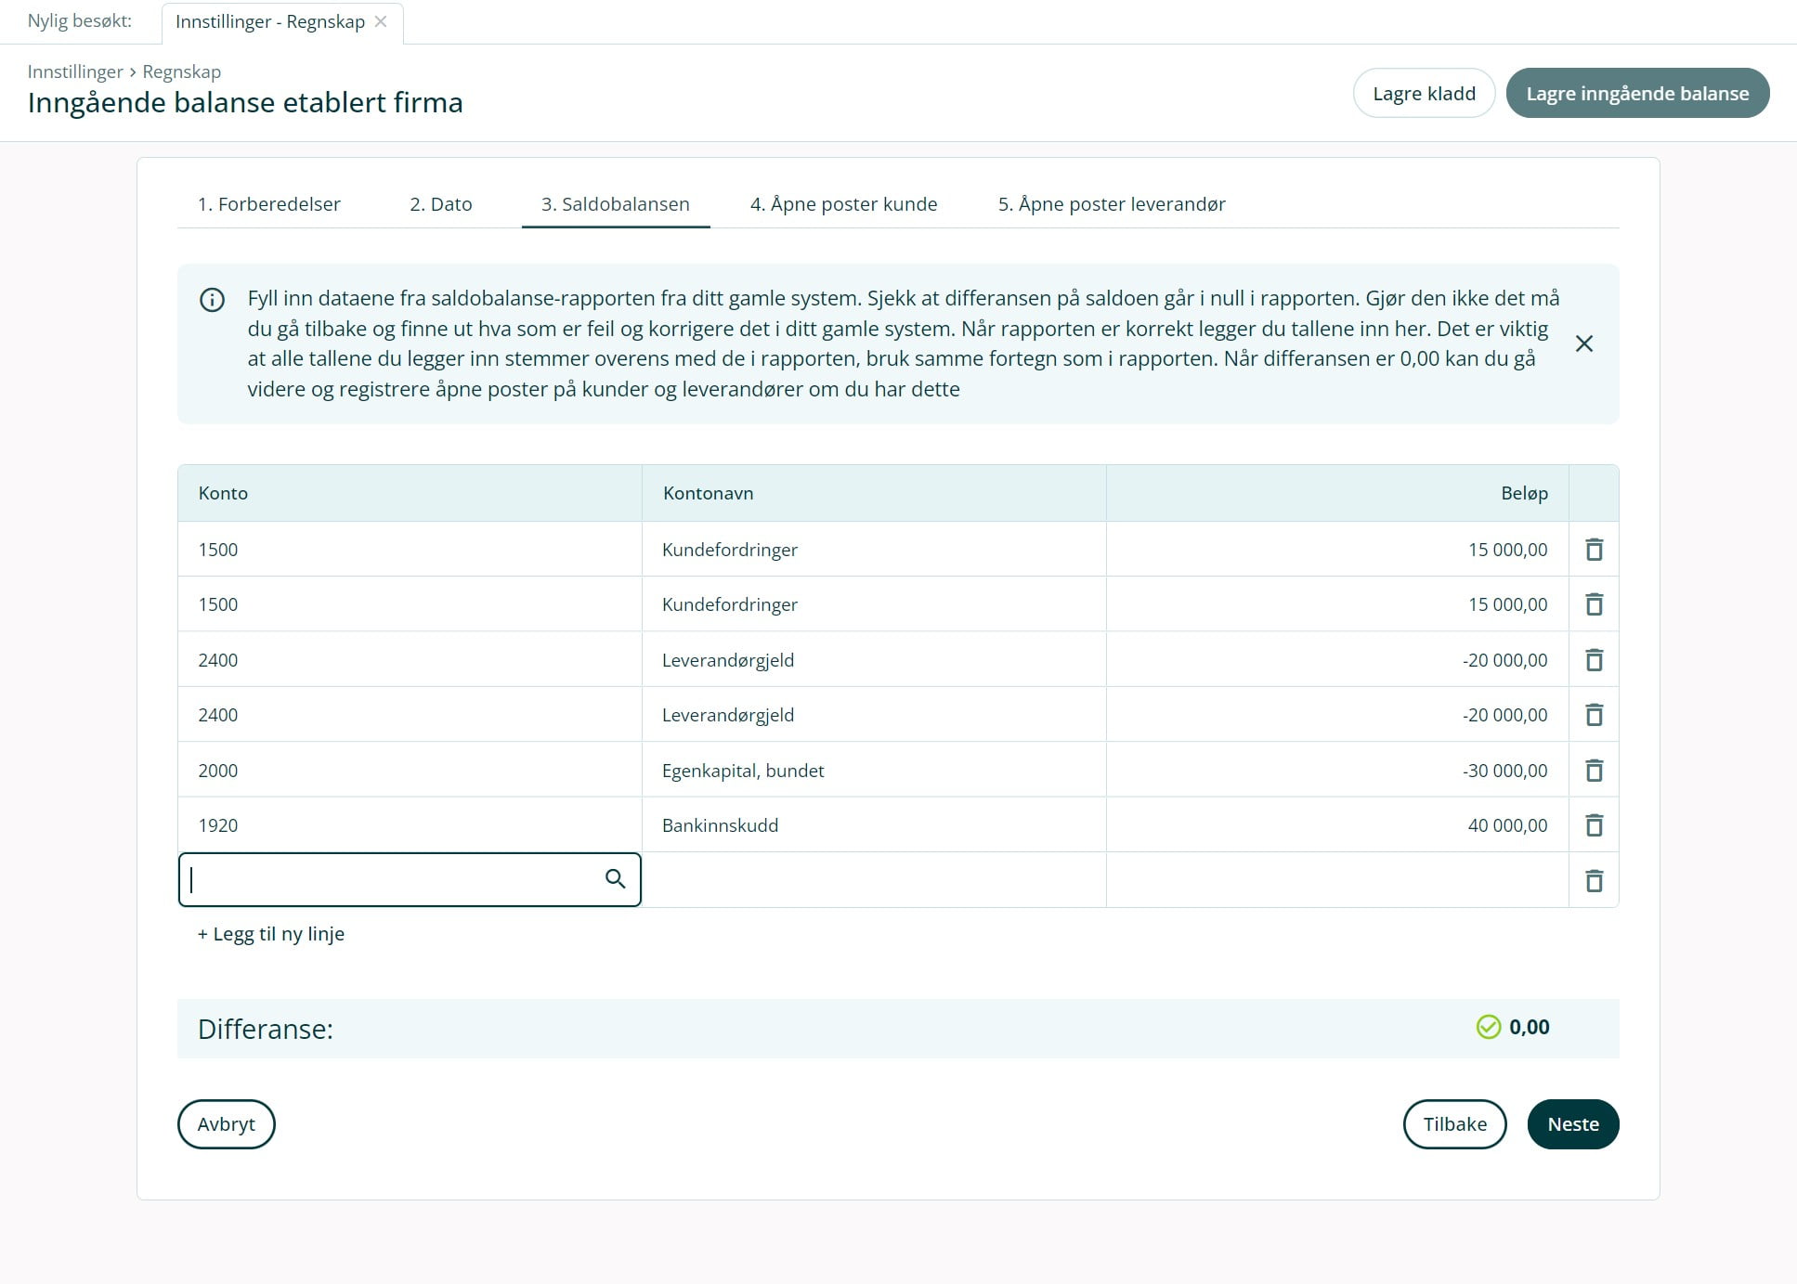Viewport: 1797px width, 1284px height.
Task: Open the 2. Dato step
Action: coord(440,204)
